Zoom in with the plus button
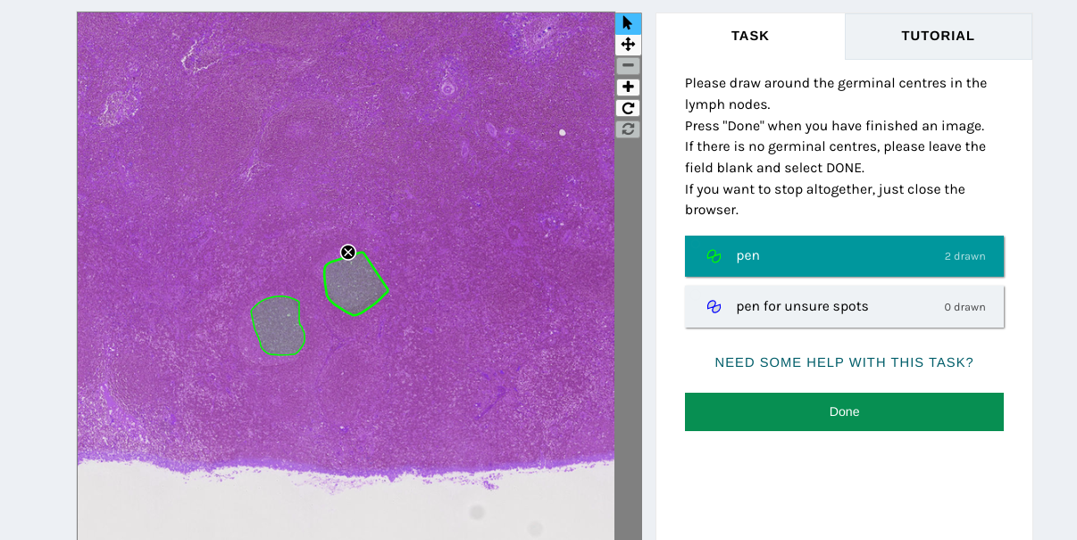Image resolution: width=1077 pixels, height=540 pixels. coord(628,87)
